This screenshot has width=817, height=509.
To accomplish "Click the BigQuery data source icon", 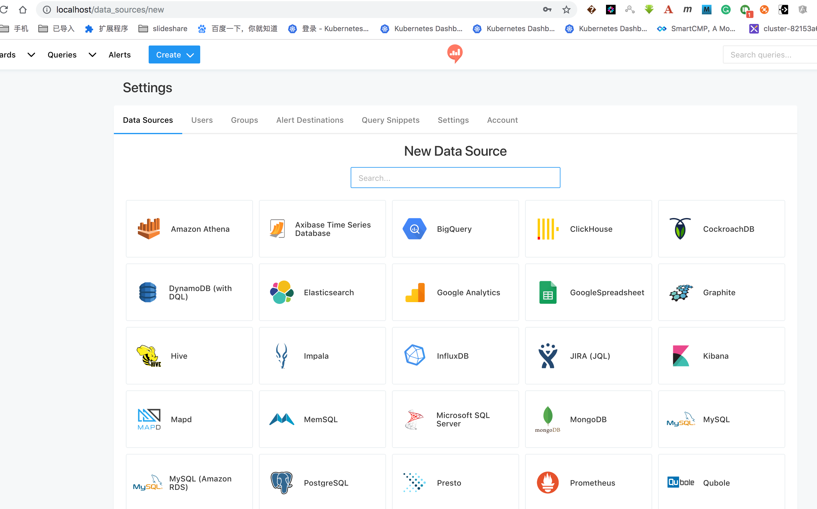I will (414, 228).
